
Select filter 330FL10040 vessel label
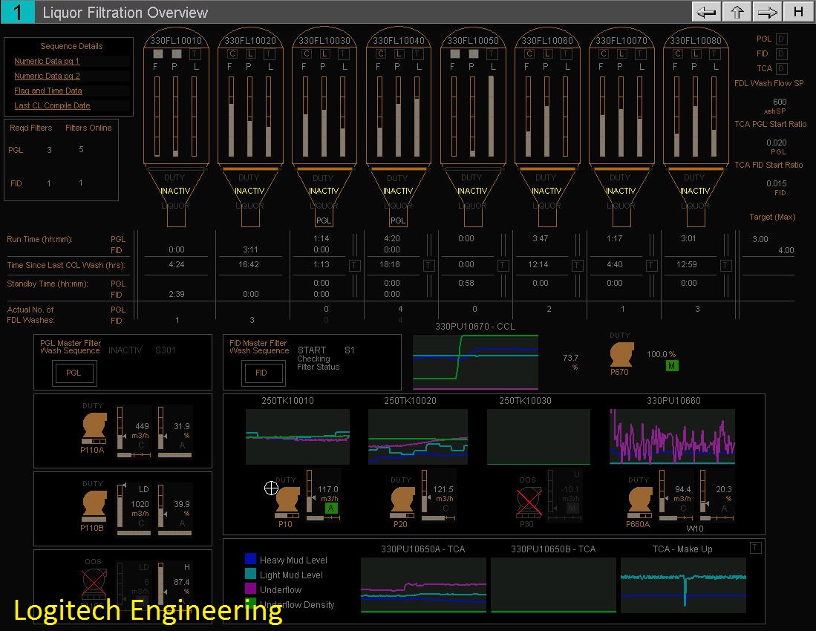click(399, 41)
